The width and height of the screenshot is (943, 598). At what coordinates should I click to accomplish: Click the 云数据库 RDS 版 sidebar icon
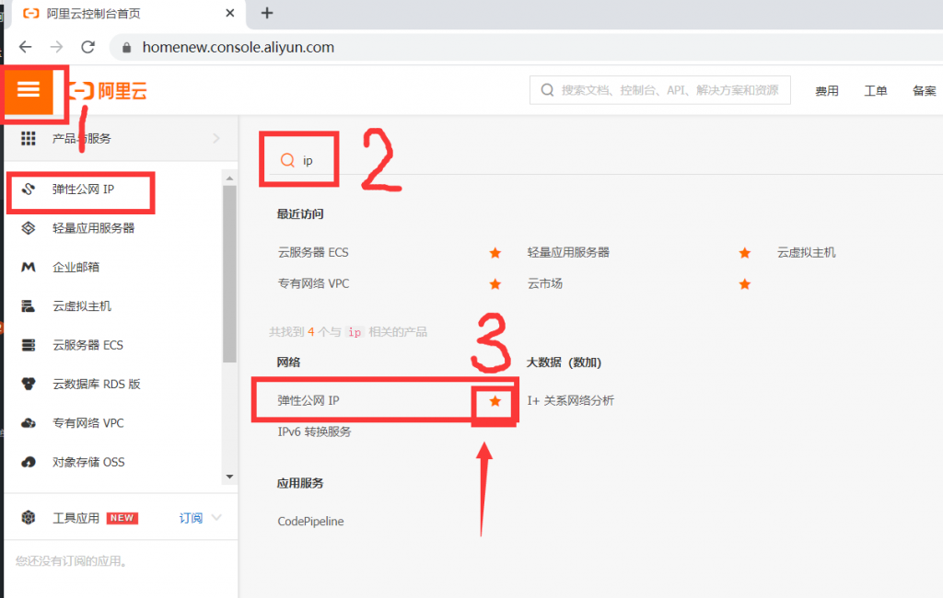[29, 385]
